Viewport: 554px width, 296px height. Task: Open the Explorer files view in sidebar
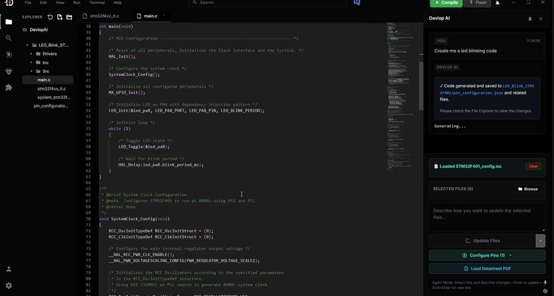click(x=9, y=22)
